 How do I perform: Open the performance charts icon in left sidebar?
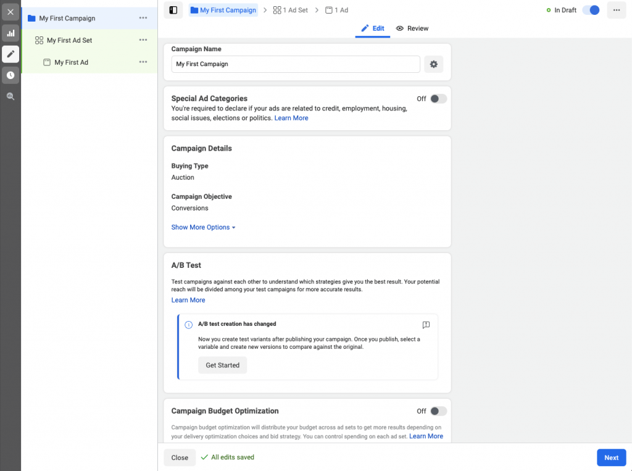tap(10, 33)
